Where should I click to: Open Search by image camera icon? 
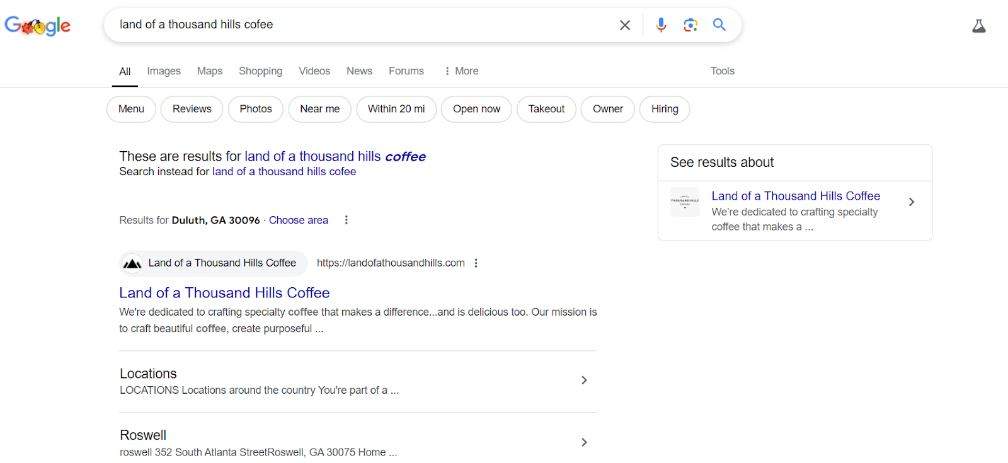[690, 25]
